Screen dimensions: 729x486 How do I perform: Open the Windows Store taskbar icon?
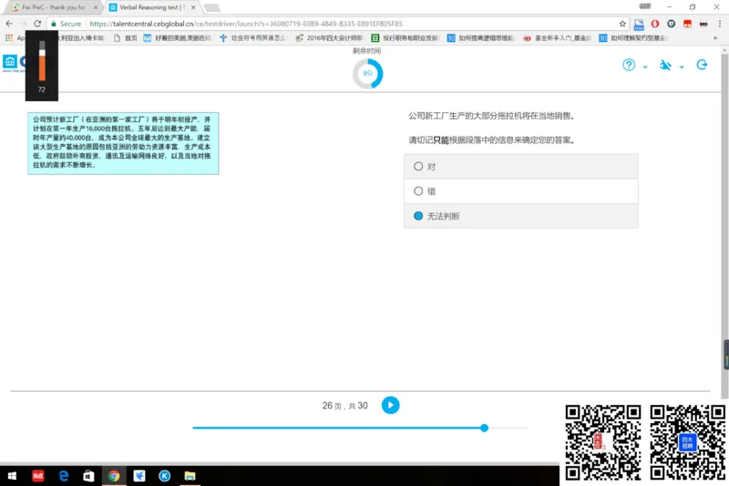pos(88,475)
